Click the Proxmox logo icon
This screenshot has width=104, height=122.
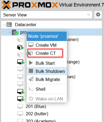6,5
